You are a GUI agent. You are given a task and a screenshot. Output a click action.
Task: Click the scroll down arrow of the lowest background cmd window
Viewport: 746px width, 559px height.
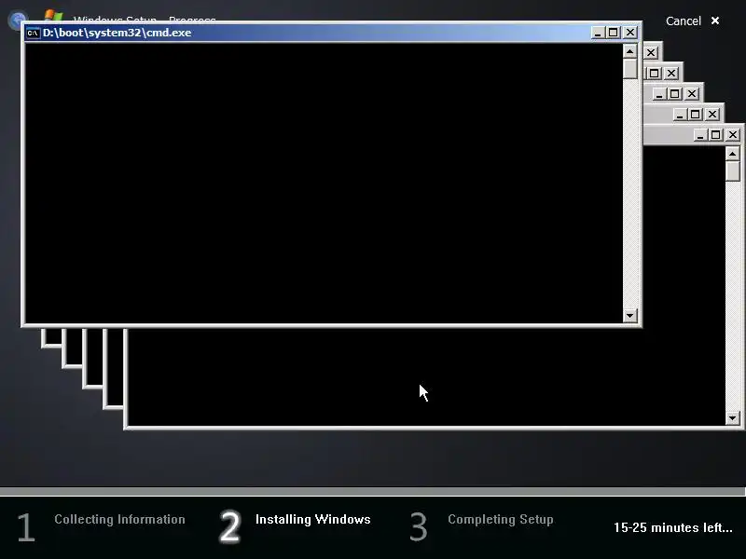coord(733,418)
